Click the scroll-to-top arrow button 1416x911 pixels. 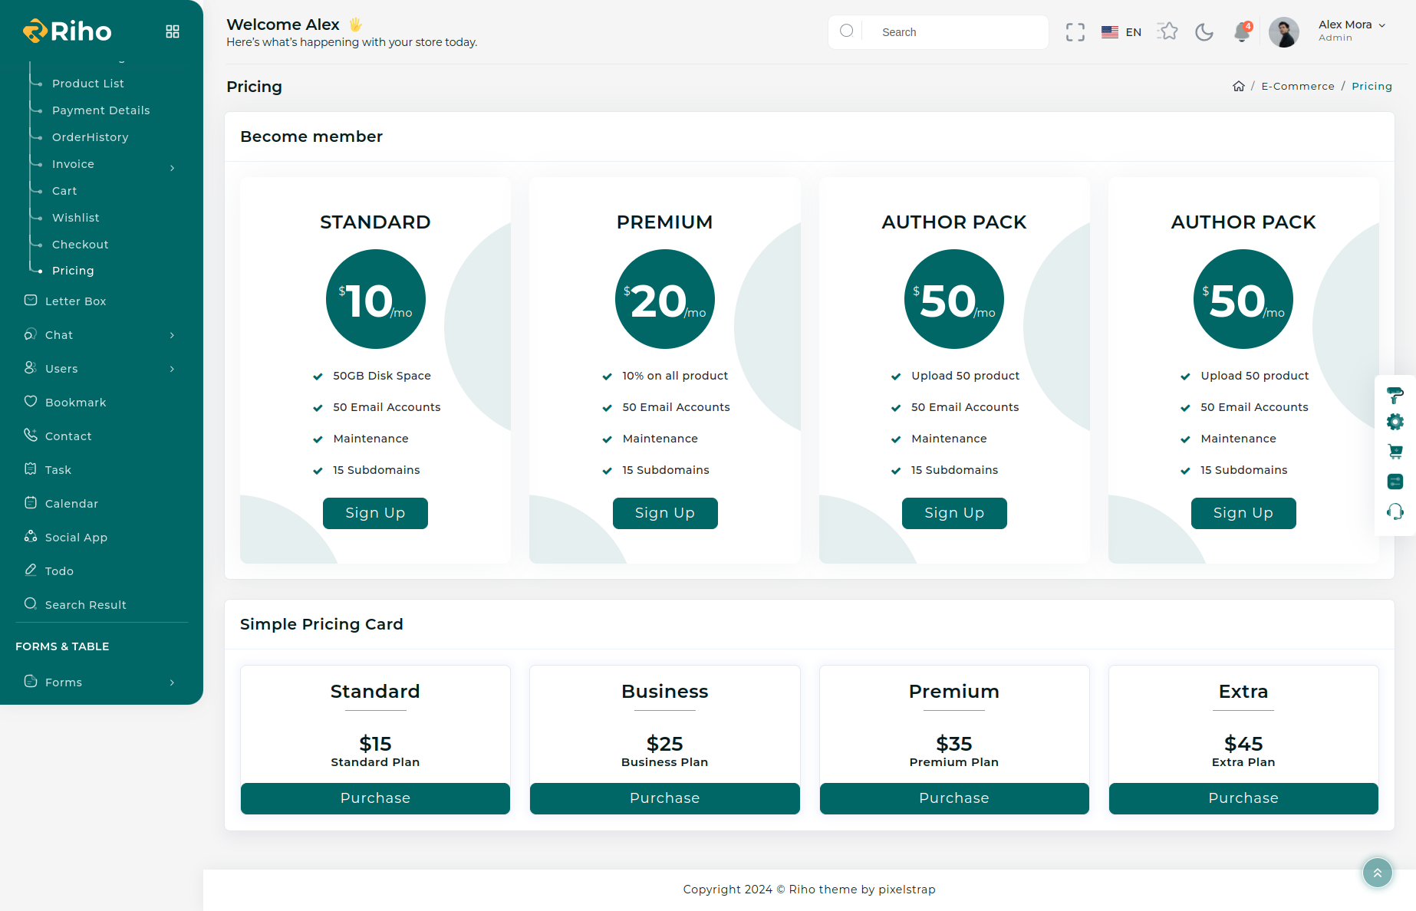click(1377, 873)
